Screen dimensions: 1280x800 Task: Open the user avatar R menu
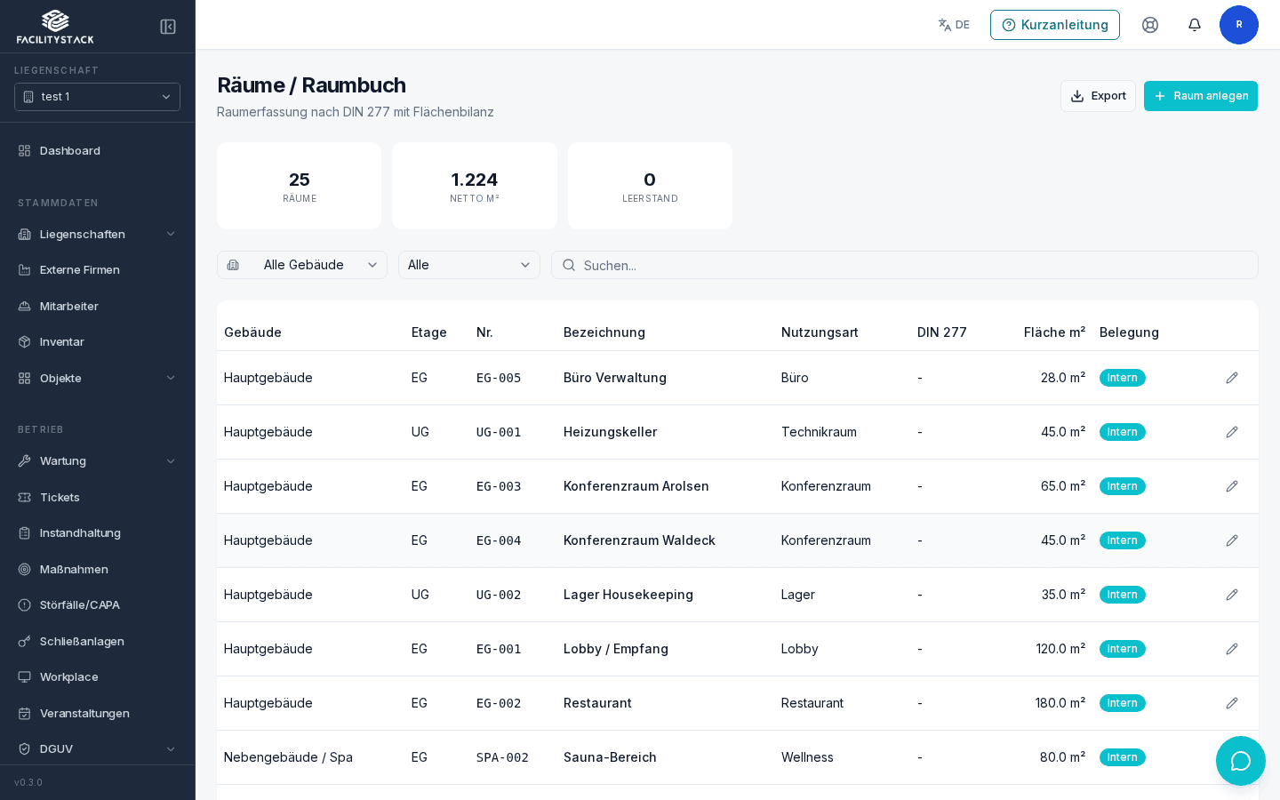point(1239,25)
